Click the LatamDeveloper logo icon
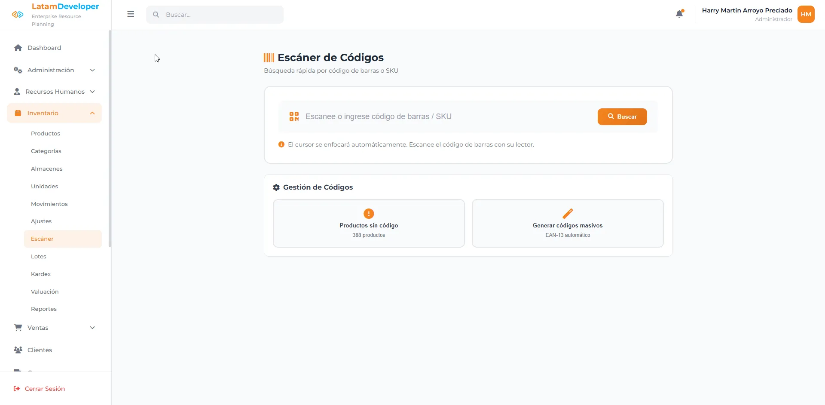Screen dimensions: 825x405 point(18,15)
